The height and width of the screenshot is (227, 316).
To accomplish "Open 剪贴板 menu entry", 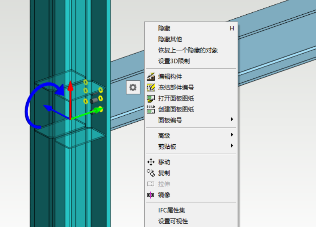I will [x=191, y=147].
